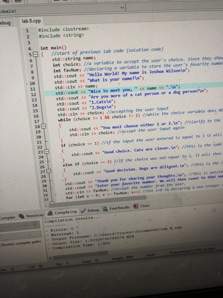Open the Debug tab in bottom panel

(90, 210)
